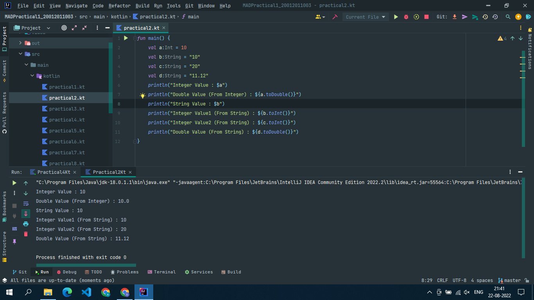The height and width of the screenshot is (300, 534).
Task: Select practical3.kt in project tree
Action: pyautogui.click(x=67, y=109)
